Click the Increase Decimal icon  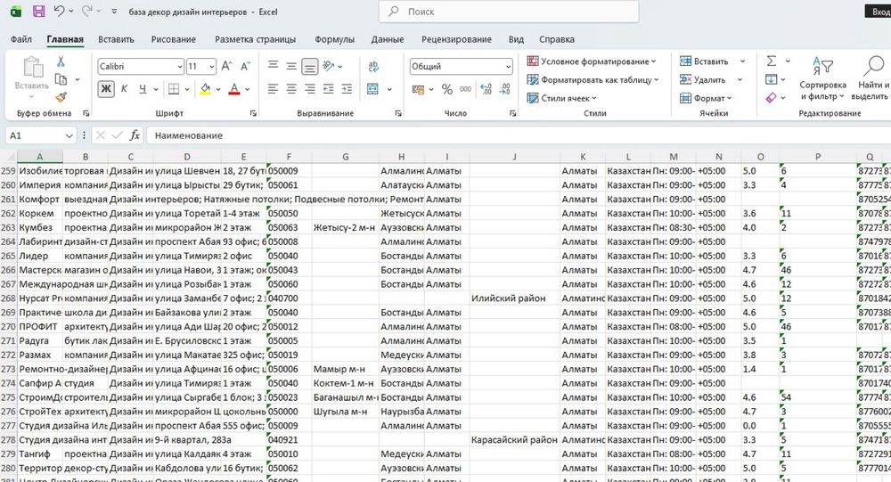(486, 89)
